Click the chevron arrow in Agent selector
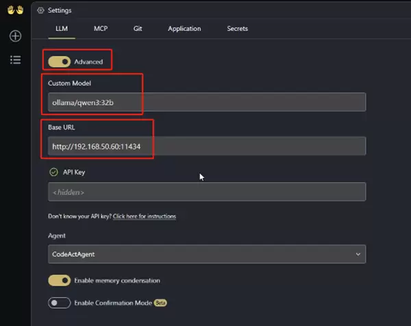This screenshot has width=411, height=326. click(x=358, y=254)
